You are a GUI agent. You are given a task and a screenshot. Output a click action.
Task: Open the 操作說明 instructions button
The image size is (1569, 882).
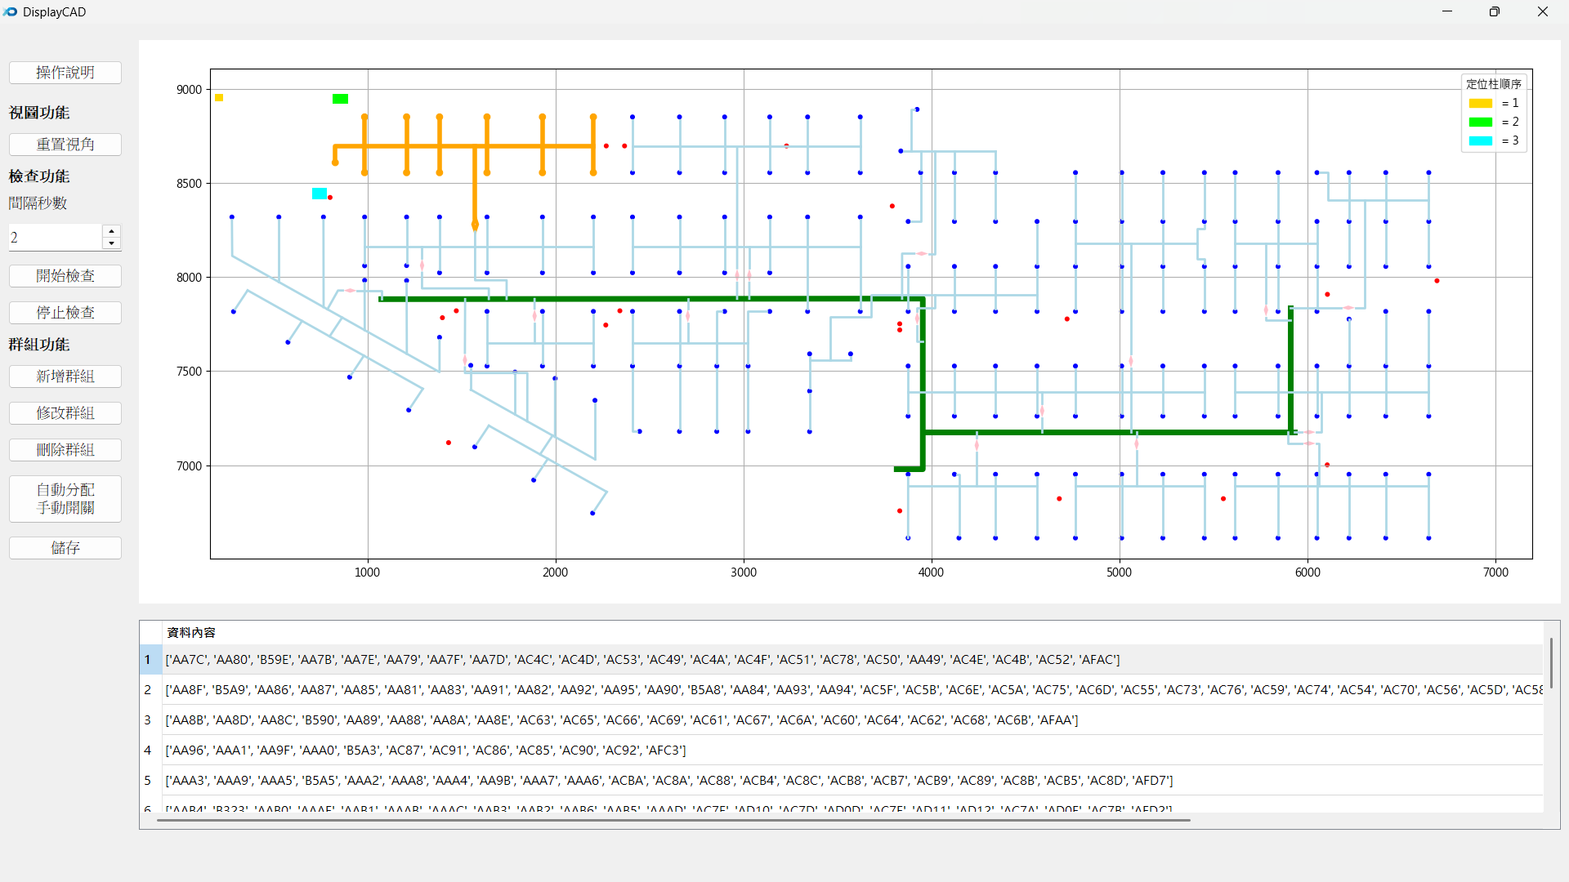(x=65, y=73)
